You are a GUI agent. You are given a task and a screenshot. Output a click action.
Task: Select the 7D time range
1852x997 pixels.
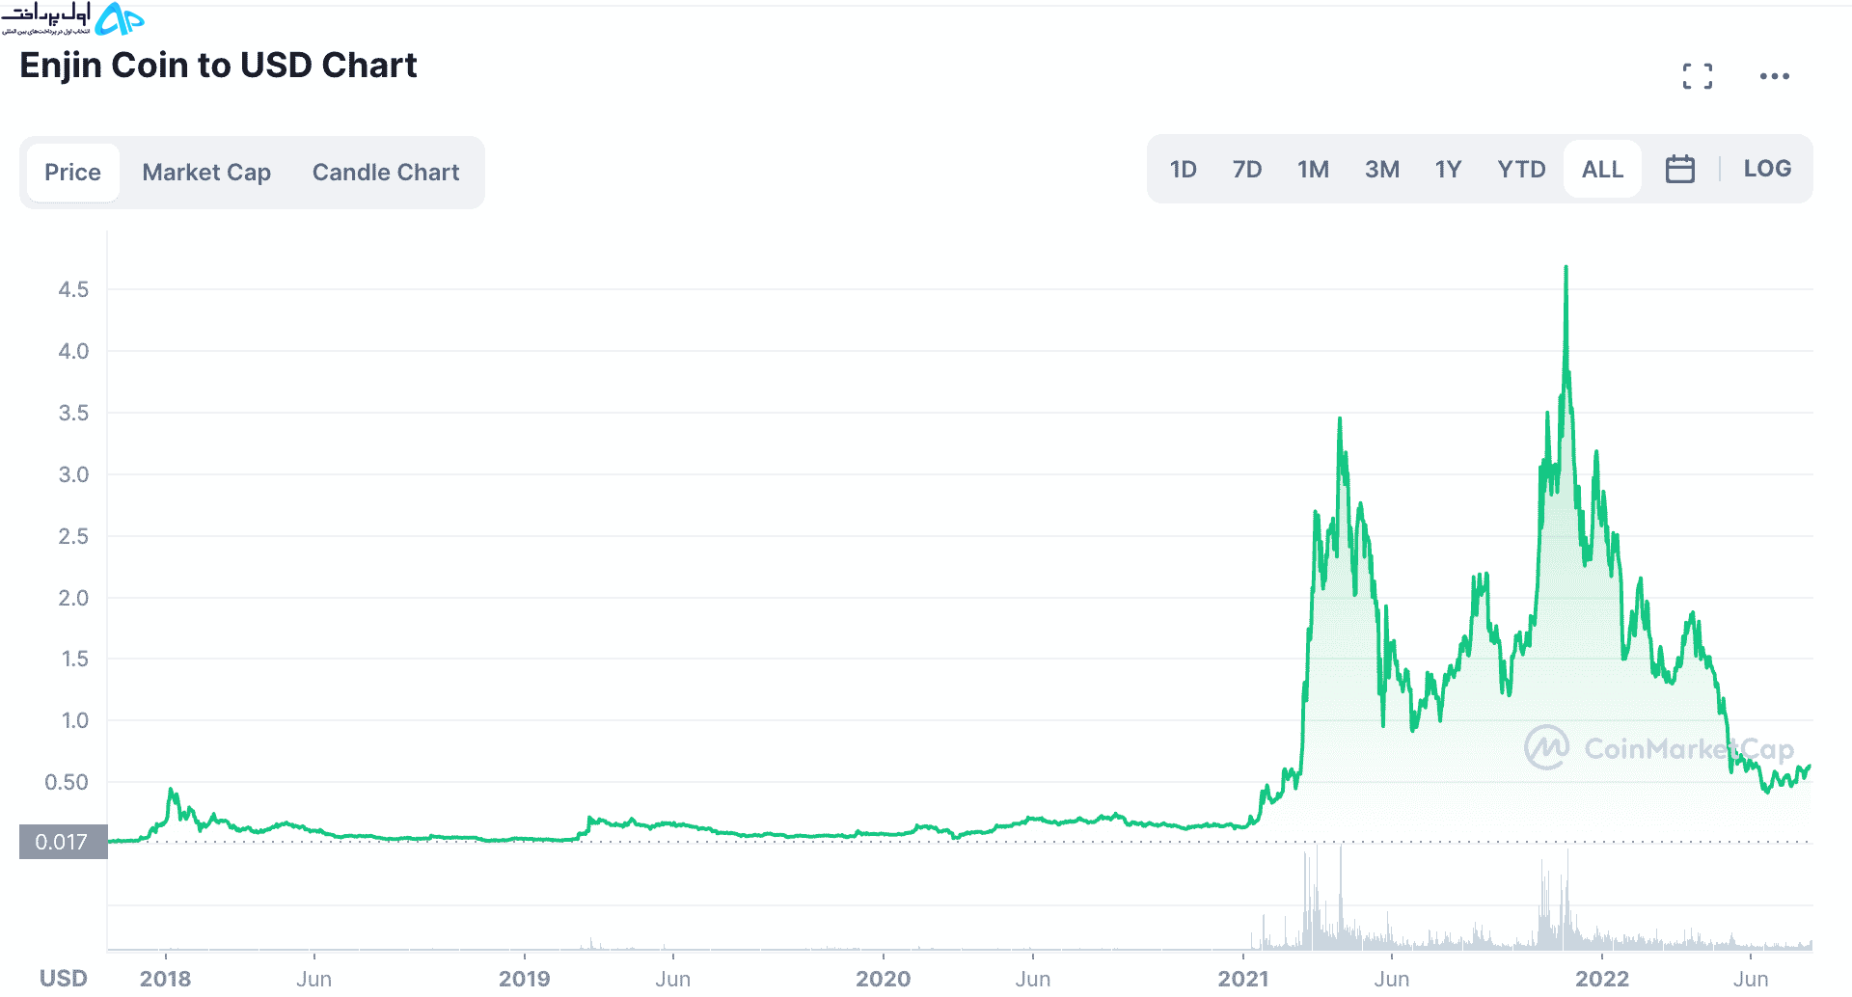(1247, 170)
